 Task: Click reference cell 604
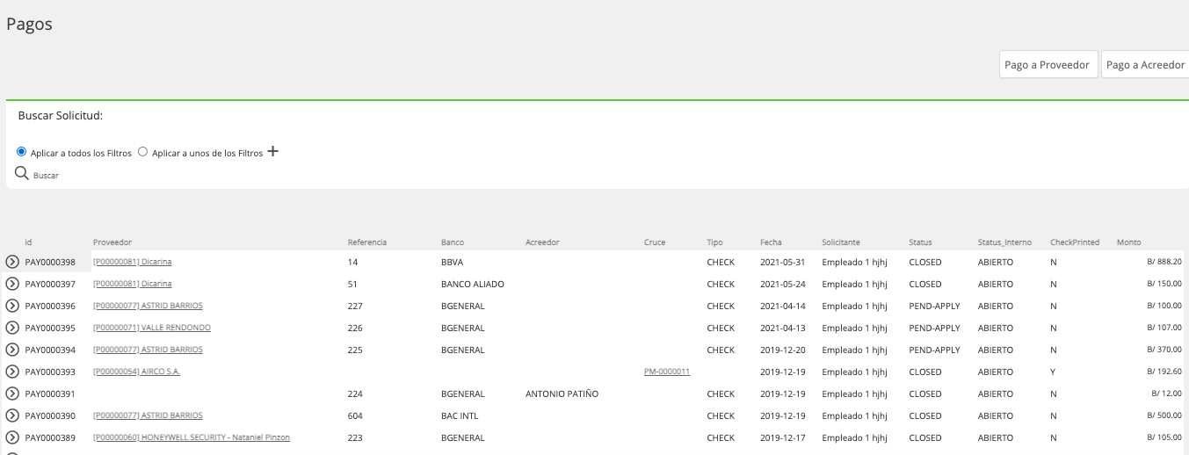(355, 415)
